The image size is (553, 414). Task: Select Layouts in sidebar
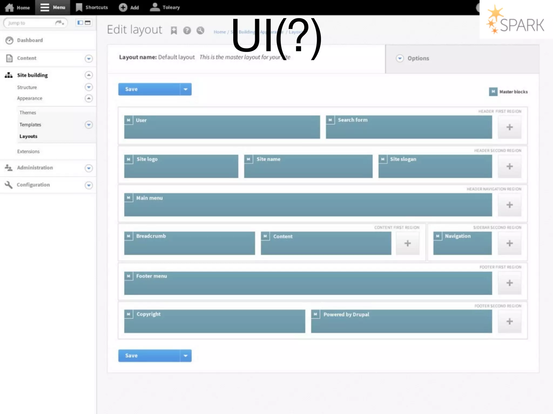[x=28, y=136]
